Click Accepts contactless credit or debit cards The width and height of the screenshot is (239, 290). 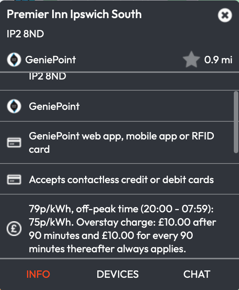point(121,180)
